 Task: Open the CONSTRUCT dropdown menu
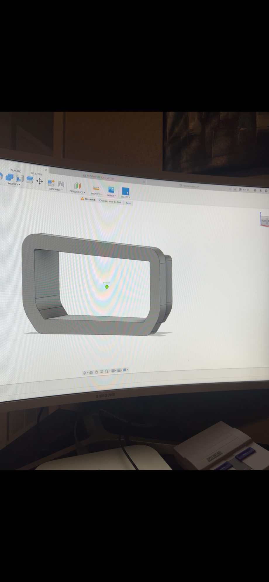[x=77, y=192]
